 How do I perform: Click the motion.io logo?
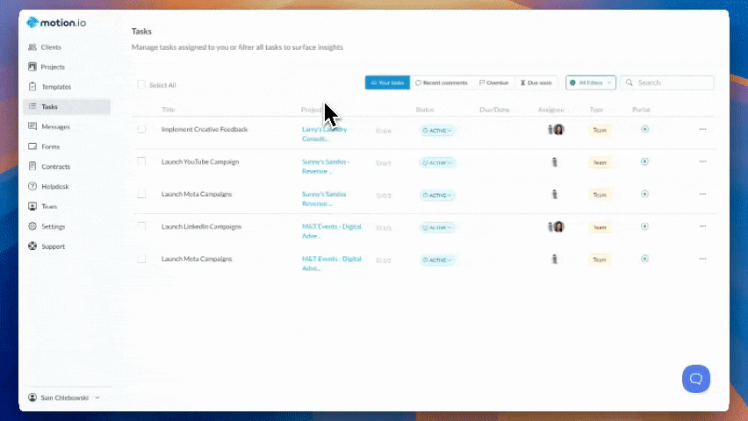[56, 23]
